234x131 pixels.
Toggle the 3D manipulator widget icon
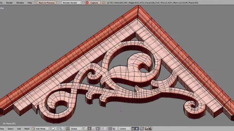[68, 128]
